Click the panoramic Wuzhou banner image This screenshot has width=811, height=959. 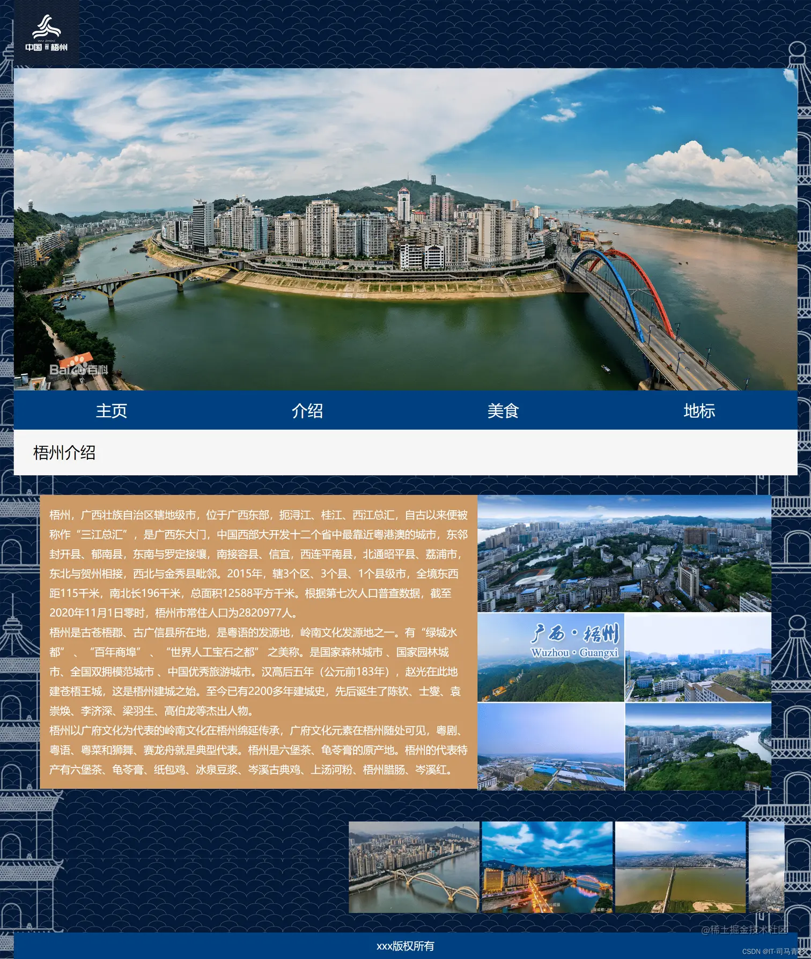pyautogui.click(x=405, y=229)
